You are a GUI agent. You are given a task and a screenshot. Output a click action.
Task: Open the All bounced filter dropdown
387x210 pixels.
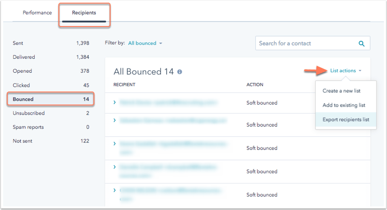click(x=145, y=43)
